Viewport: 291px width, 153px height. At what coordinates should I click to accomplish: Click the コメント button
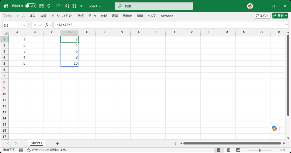pos(262,16)
